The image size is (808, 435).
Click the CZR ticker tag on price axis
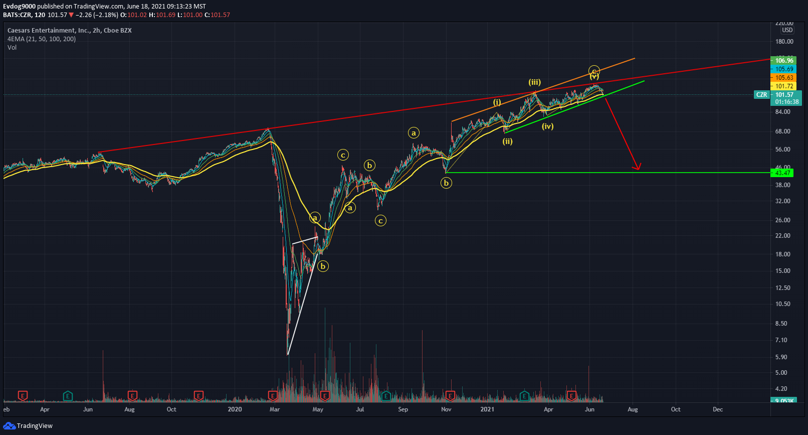coord(762,95)
